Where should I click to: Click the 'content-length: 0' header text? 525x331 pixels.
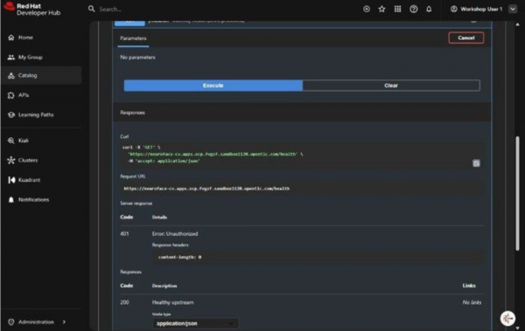click(x=179, y=257)
